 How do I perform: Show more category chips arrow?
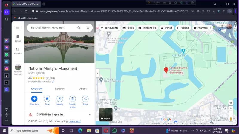tap(210, 28)
